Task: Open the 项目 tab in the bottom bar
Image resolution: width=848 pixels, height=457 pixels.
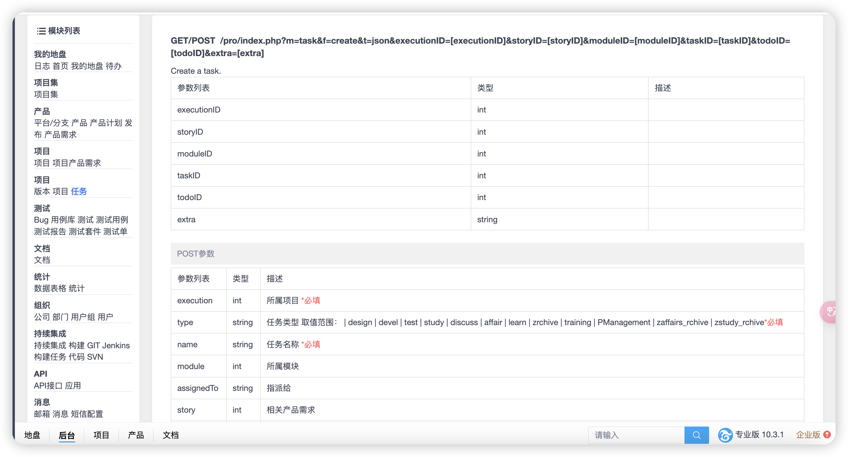Action: tap(101, 435)
